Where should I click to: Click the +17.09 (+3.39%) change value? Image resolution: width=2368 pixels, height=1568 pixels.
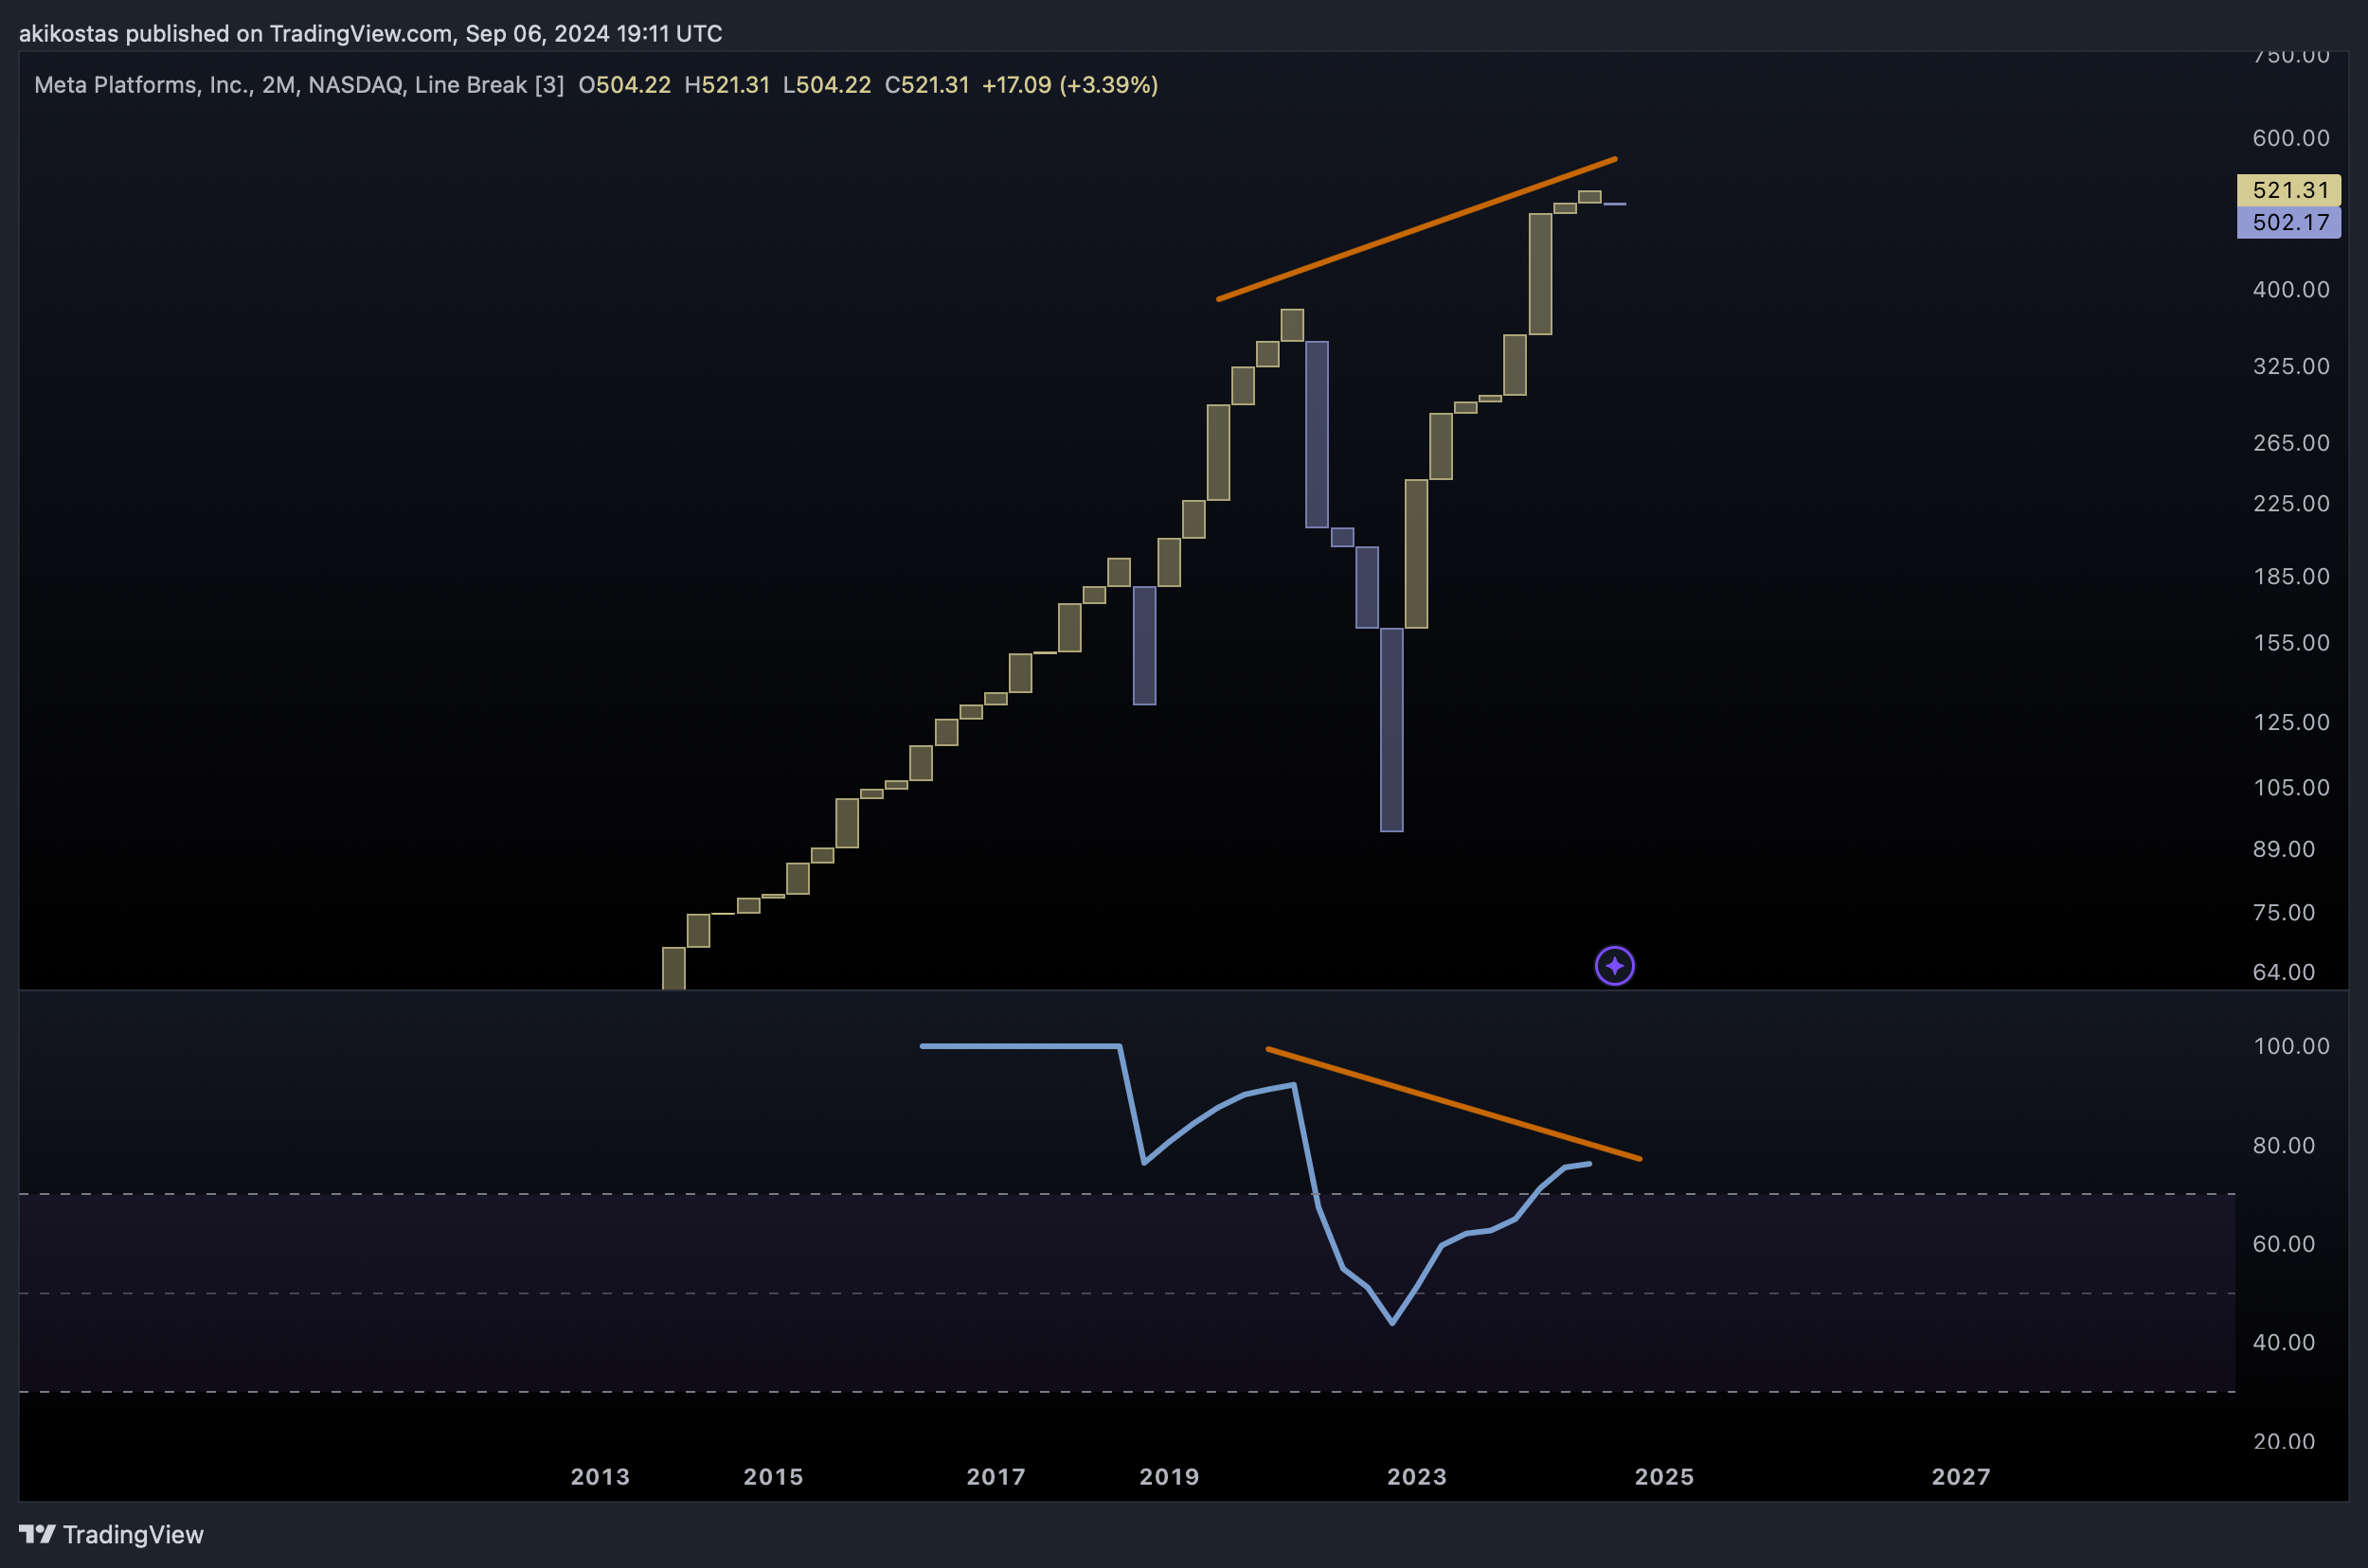click(1069, 85)
